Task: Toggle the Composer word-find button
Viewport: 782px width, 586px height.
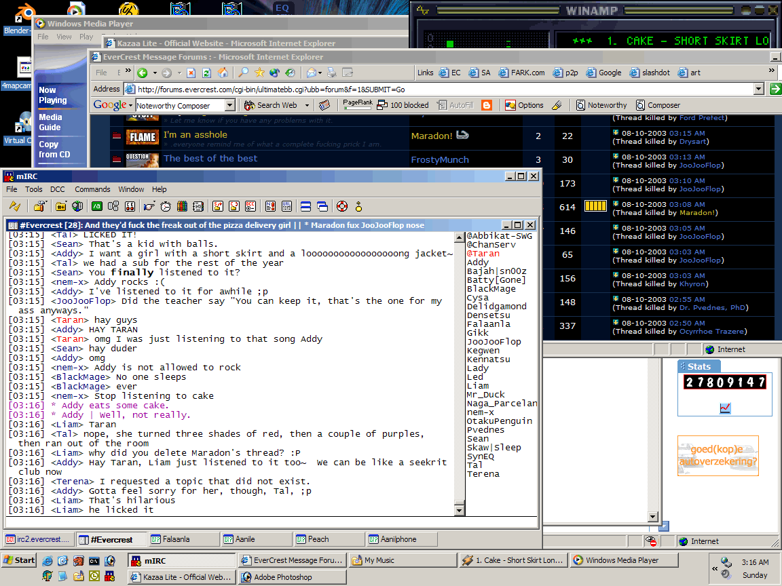Action: pyautogui.click(x=658, y=105)
